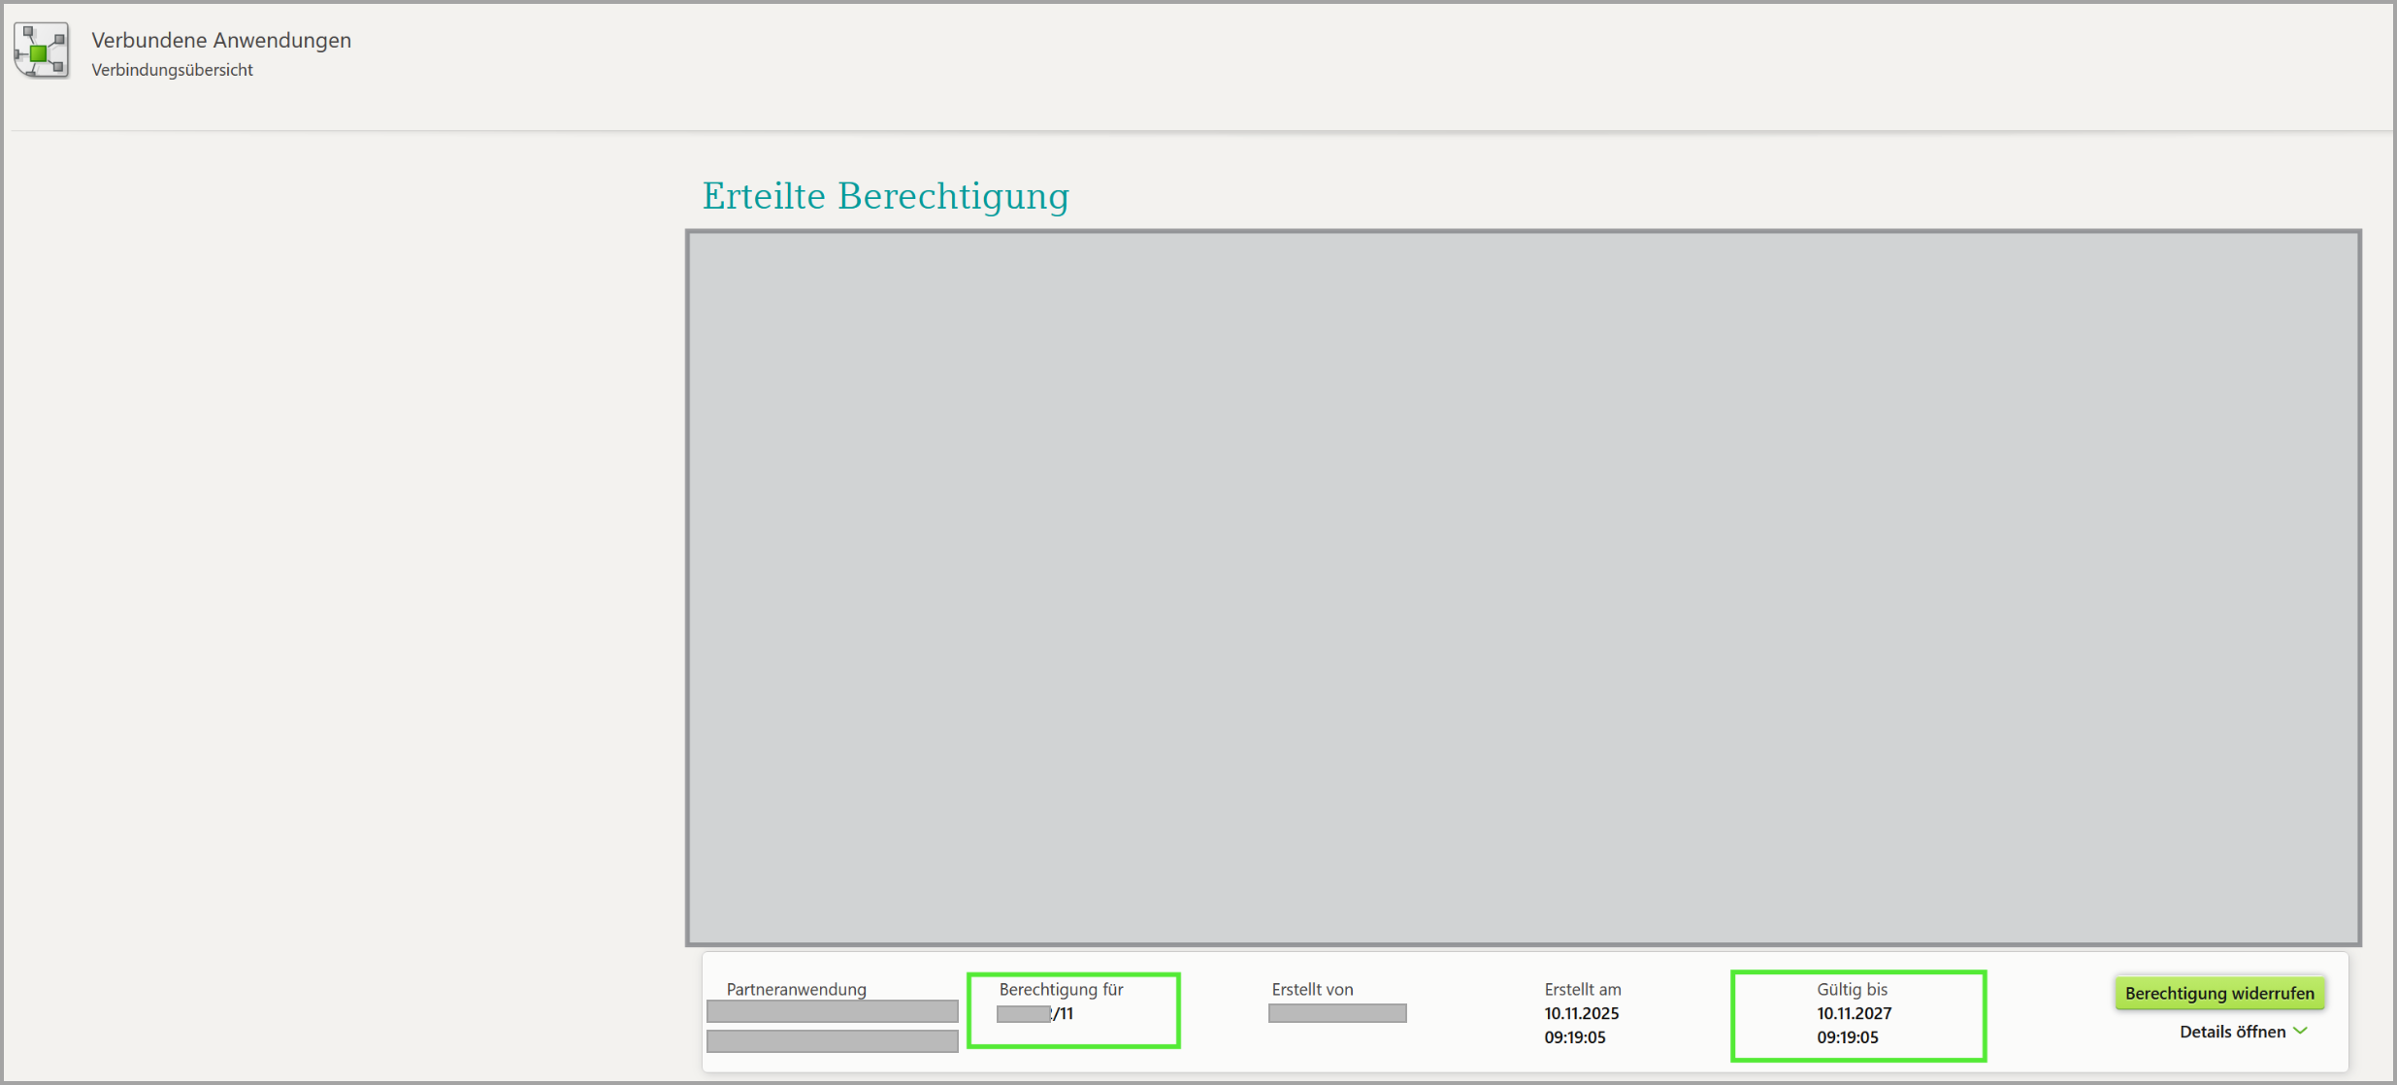Viewport: 2397px width, 1085px height.
Task: Click the Verbundene Anwendungen title text
Action: pyautogui.click(x=221, y=40)
